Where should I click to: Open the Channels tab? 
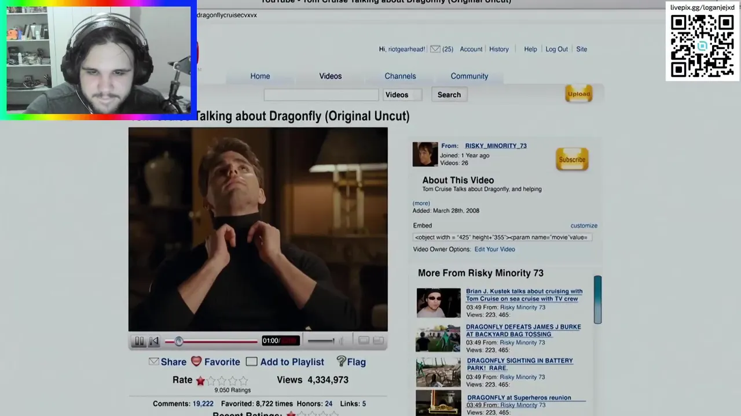(400, 76)
